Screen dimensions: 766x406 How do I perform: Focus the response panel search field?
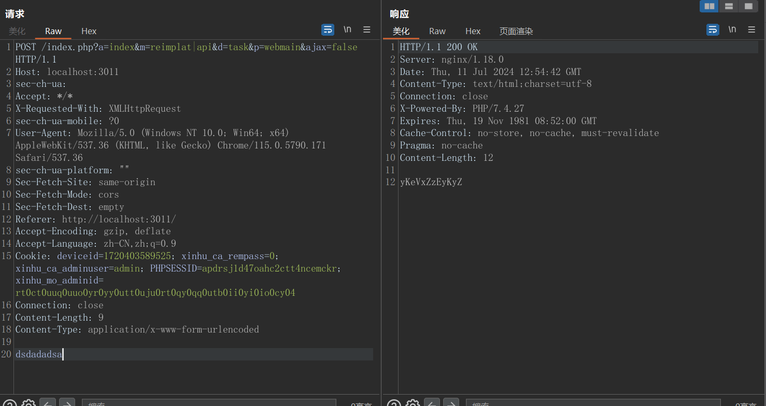593,403
